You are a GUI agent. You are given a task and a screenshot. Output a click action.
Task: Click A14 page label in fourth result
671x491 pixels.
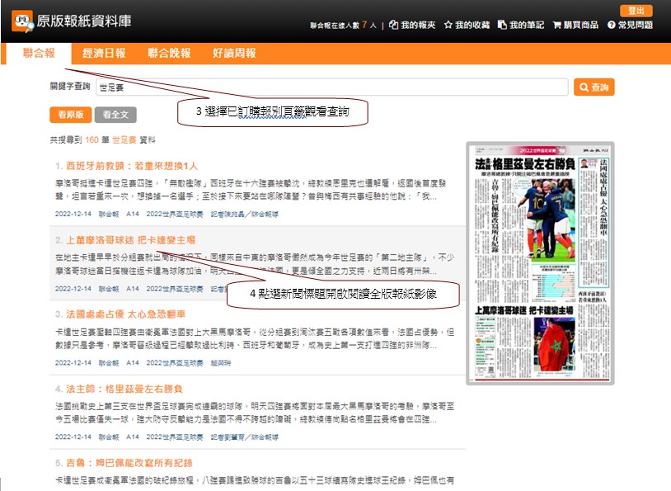coord(133,437)
